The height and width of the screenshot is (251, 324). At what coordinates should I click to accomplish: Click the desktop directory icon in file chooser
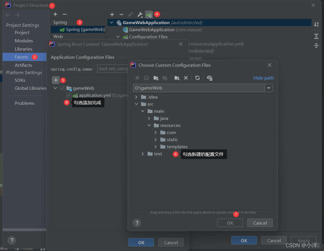(x=146, y=78)
